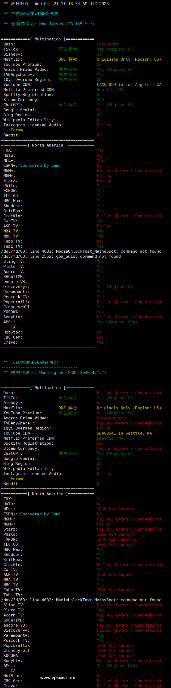Select the "Failed" result for A&E TV

(104, 226)
